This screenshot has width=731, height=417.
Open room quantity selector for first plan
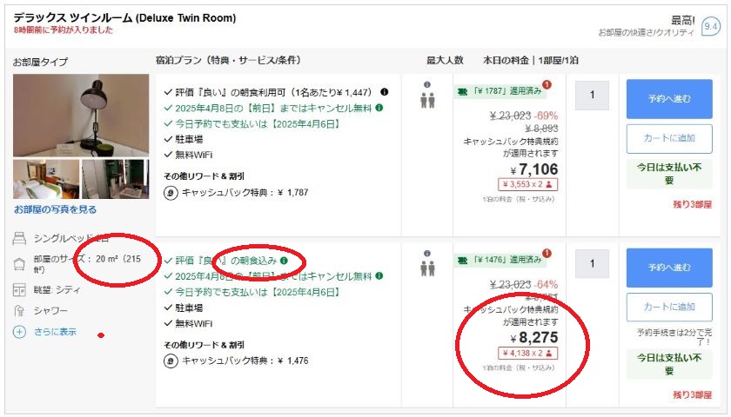593,95
